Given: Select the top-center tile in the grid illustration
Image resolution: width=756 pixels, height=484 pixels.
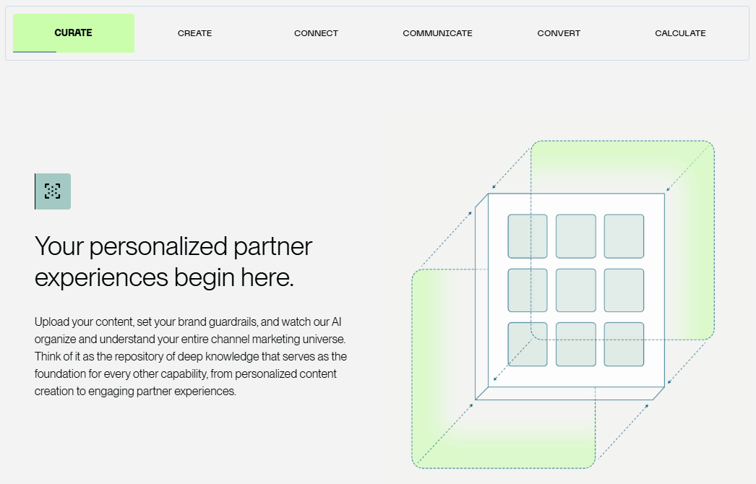Looking at the screenshot, I should point(576,236).
